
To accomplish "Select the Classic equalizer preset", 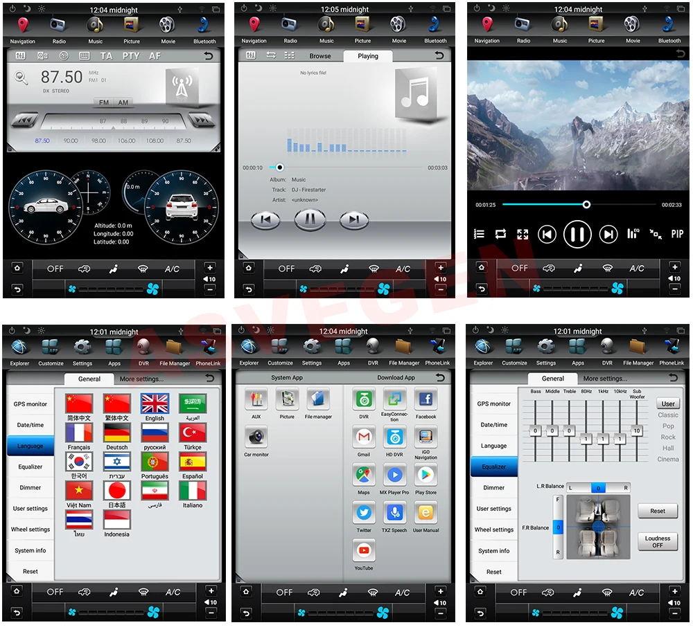I will click(x=668, y=415).
